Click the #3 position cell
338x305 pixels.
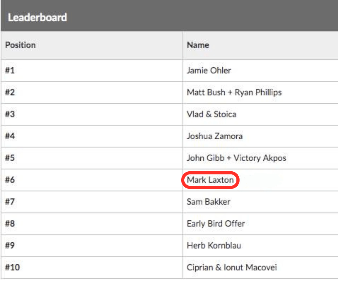point(10,114)
